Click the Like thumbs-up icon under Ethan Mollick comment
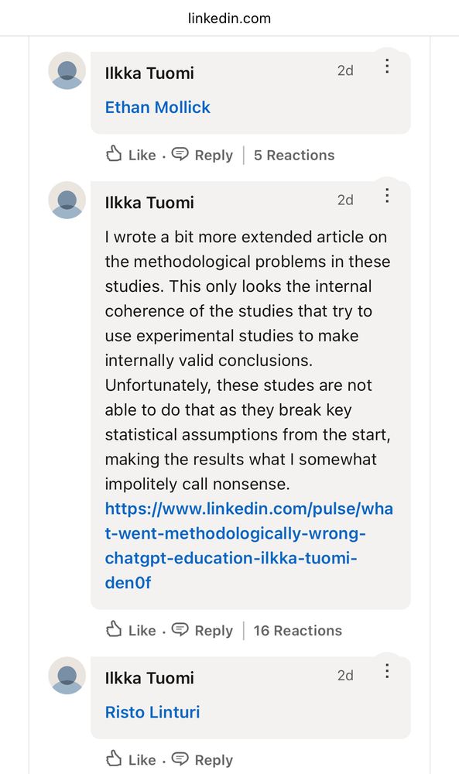The width and height of the screenshot is (459, 774). pos(114,154)
